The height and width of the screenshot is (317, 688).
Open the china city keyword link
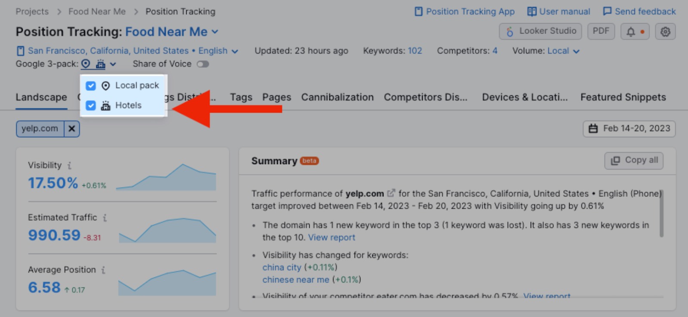(x=282, y=267)
